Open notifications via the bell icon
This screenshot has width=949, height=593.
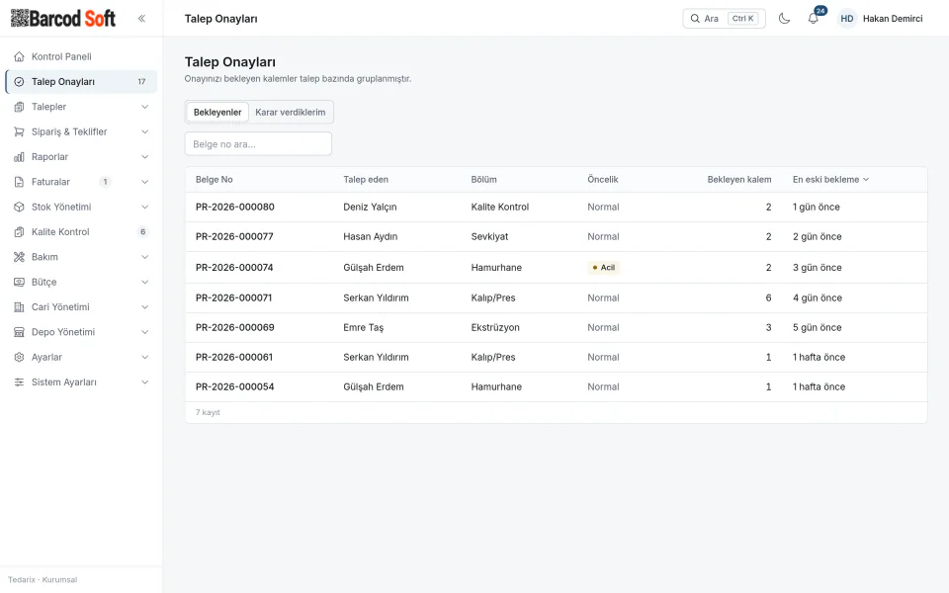814,19
